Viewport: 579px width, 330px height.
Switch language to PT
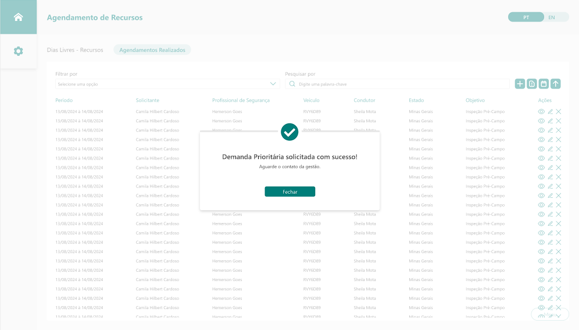click(x=526, y=17)
